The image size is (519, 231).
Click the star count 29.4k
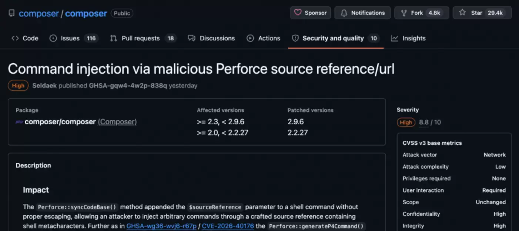(x=495, y=13)
